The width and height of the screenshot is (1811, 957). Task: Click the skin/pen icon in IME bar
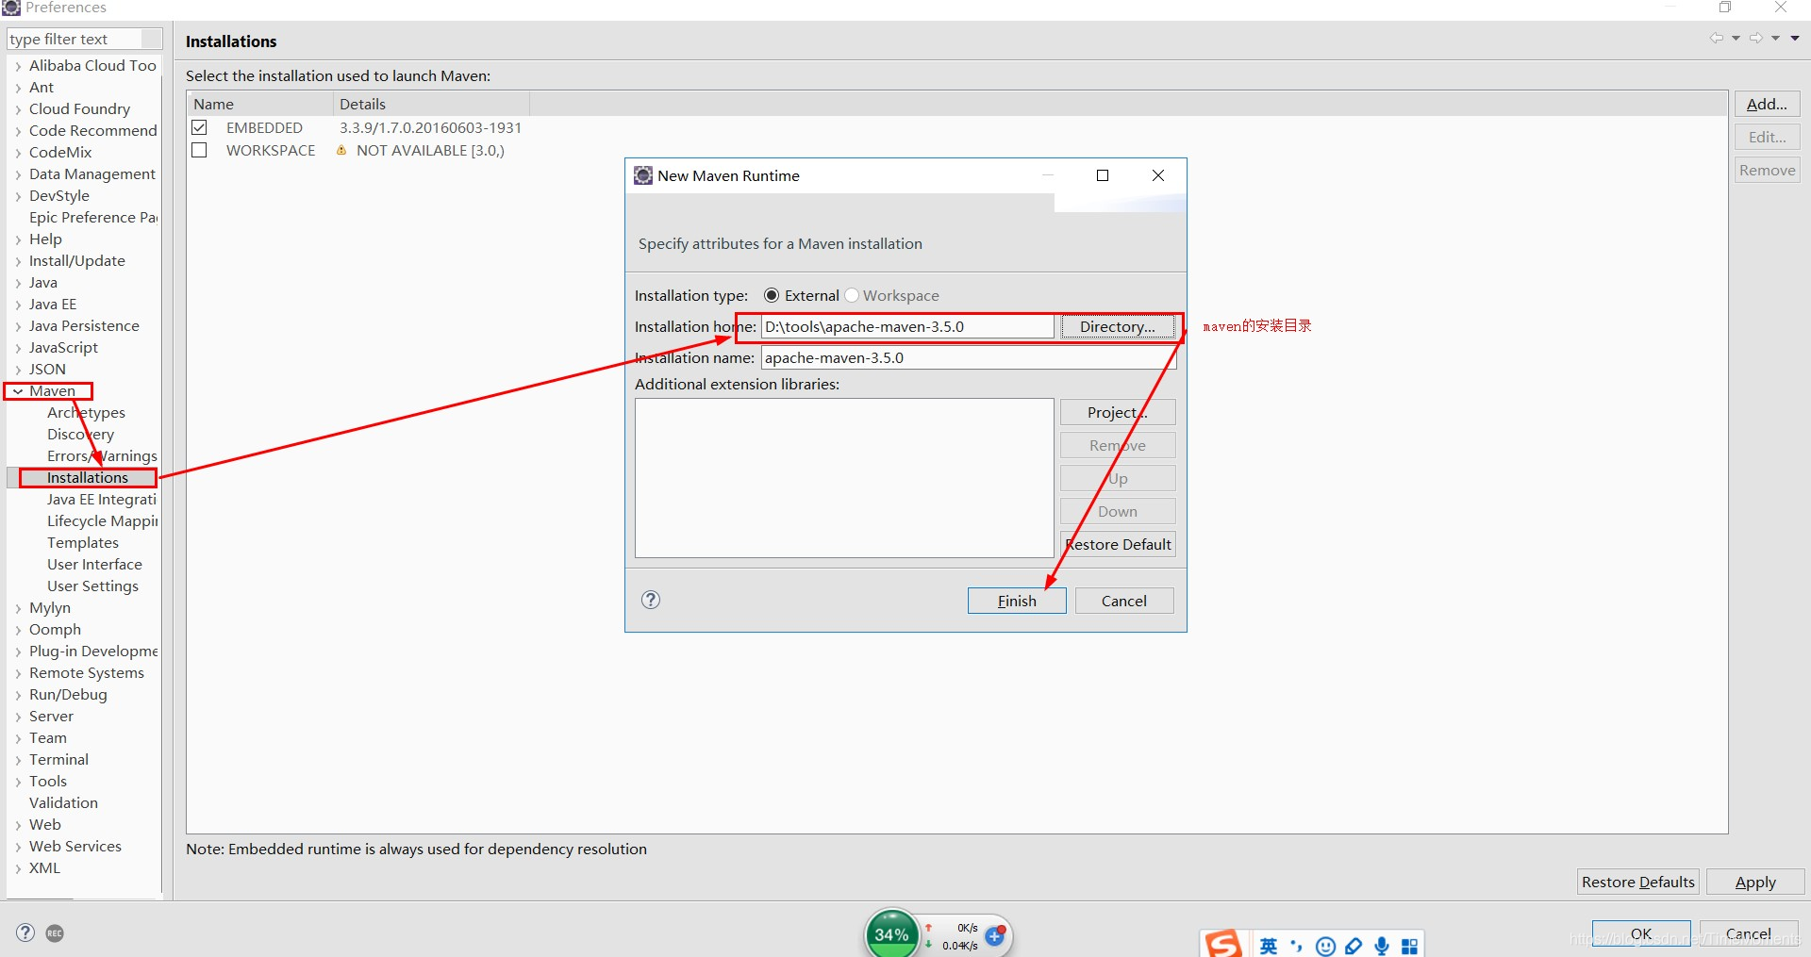click(1354, 946)
